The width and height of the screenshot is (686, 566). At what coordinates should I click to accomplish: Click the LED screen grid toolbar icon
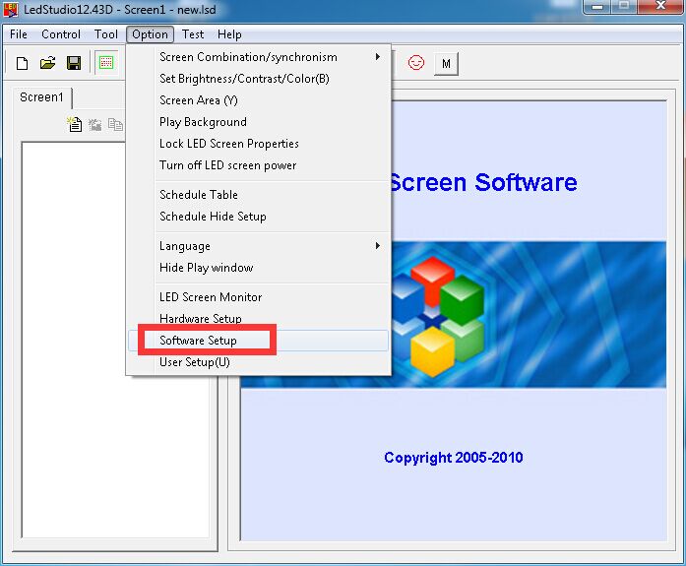pyautogui.click(x=106, y=63)
